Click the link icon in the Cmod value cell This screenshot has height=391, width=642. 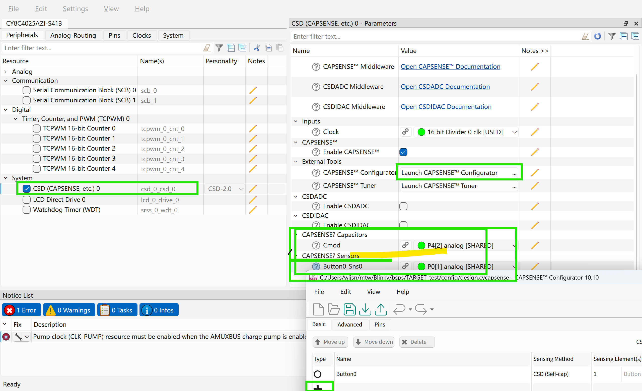[x=405, y=245]
